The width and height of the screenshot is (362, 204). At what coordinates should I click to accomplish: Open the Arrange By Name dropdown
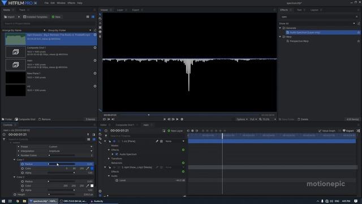[x=24, y=30]
